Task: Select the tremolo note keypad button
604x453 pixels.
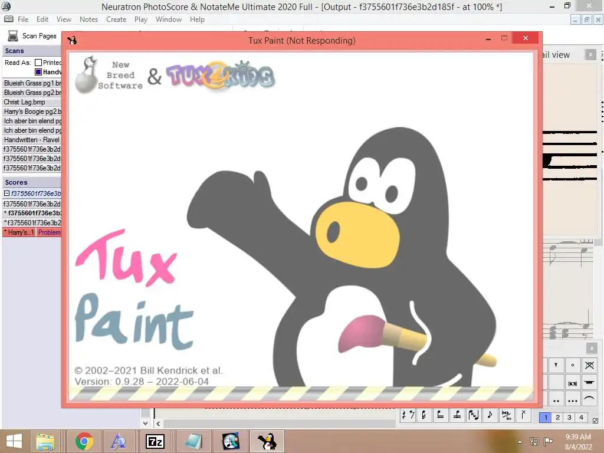Action: click(424, 415)
